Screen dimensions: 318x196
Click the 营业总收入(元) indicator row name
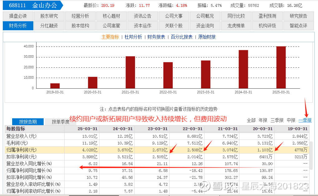tap(22, 136)
